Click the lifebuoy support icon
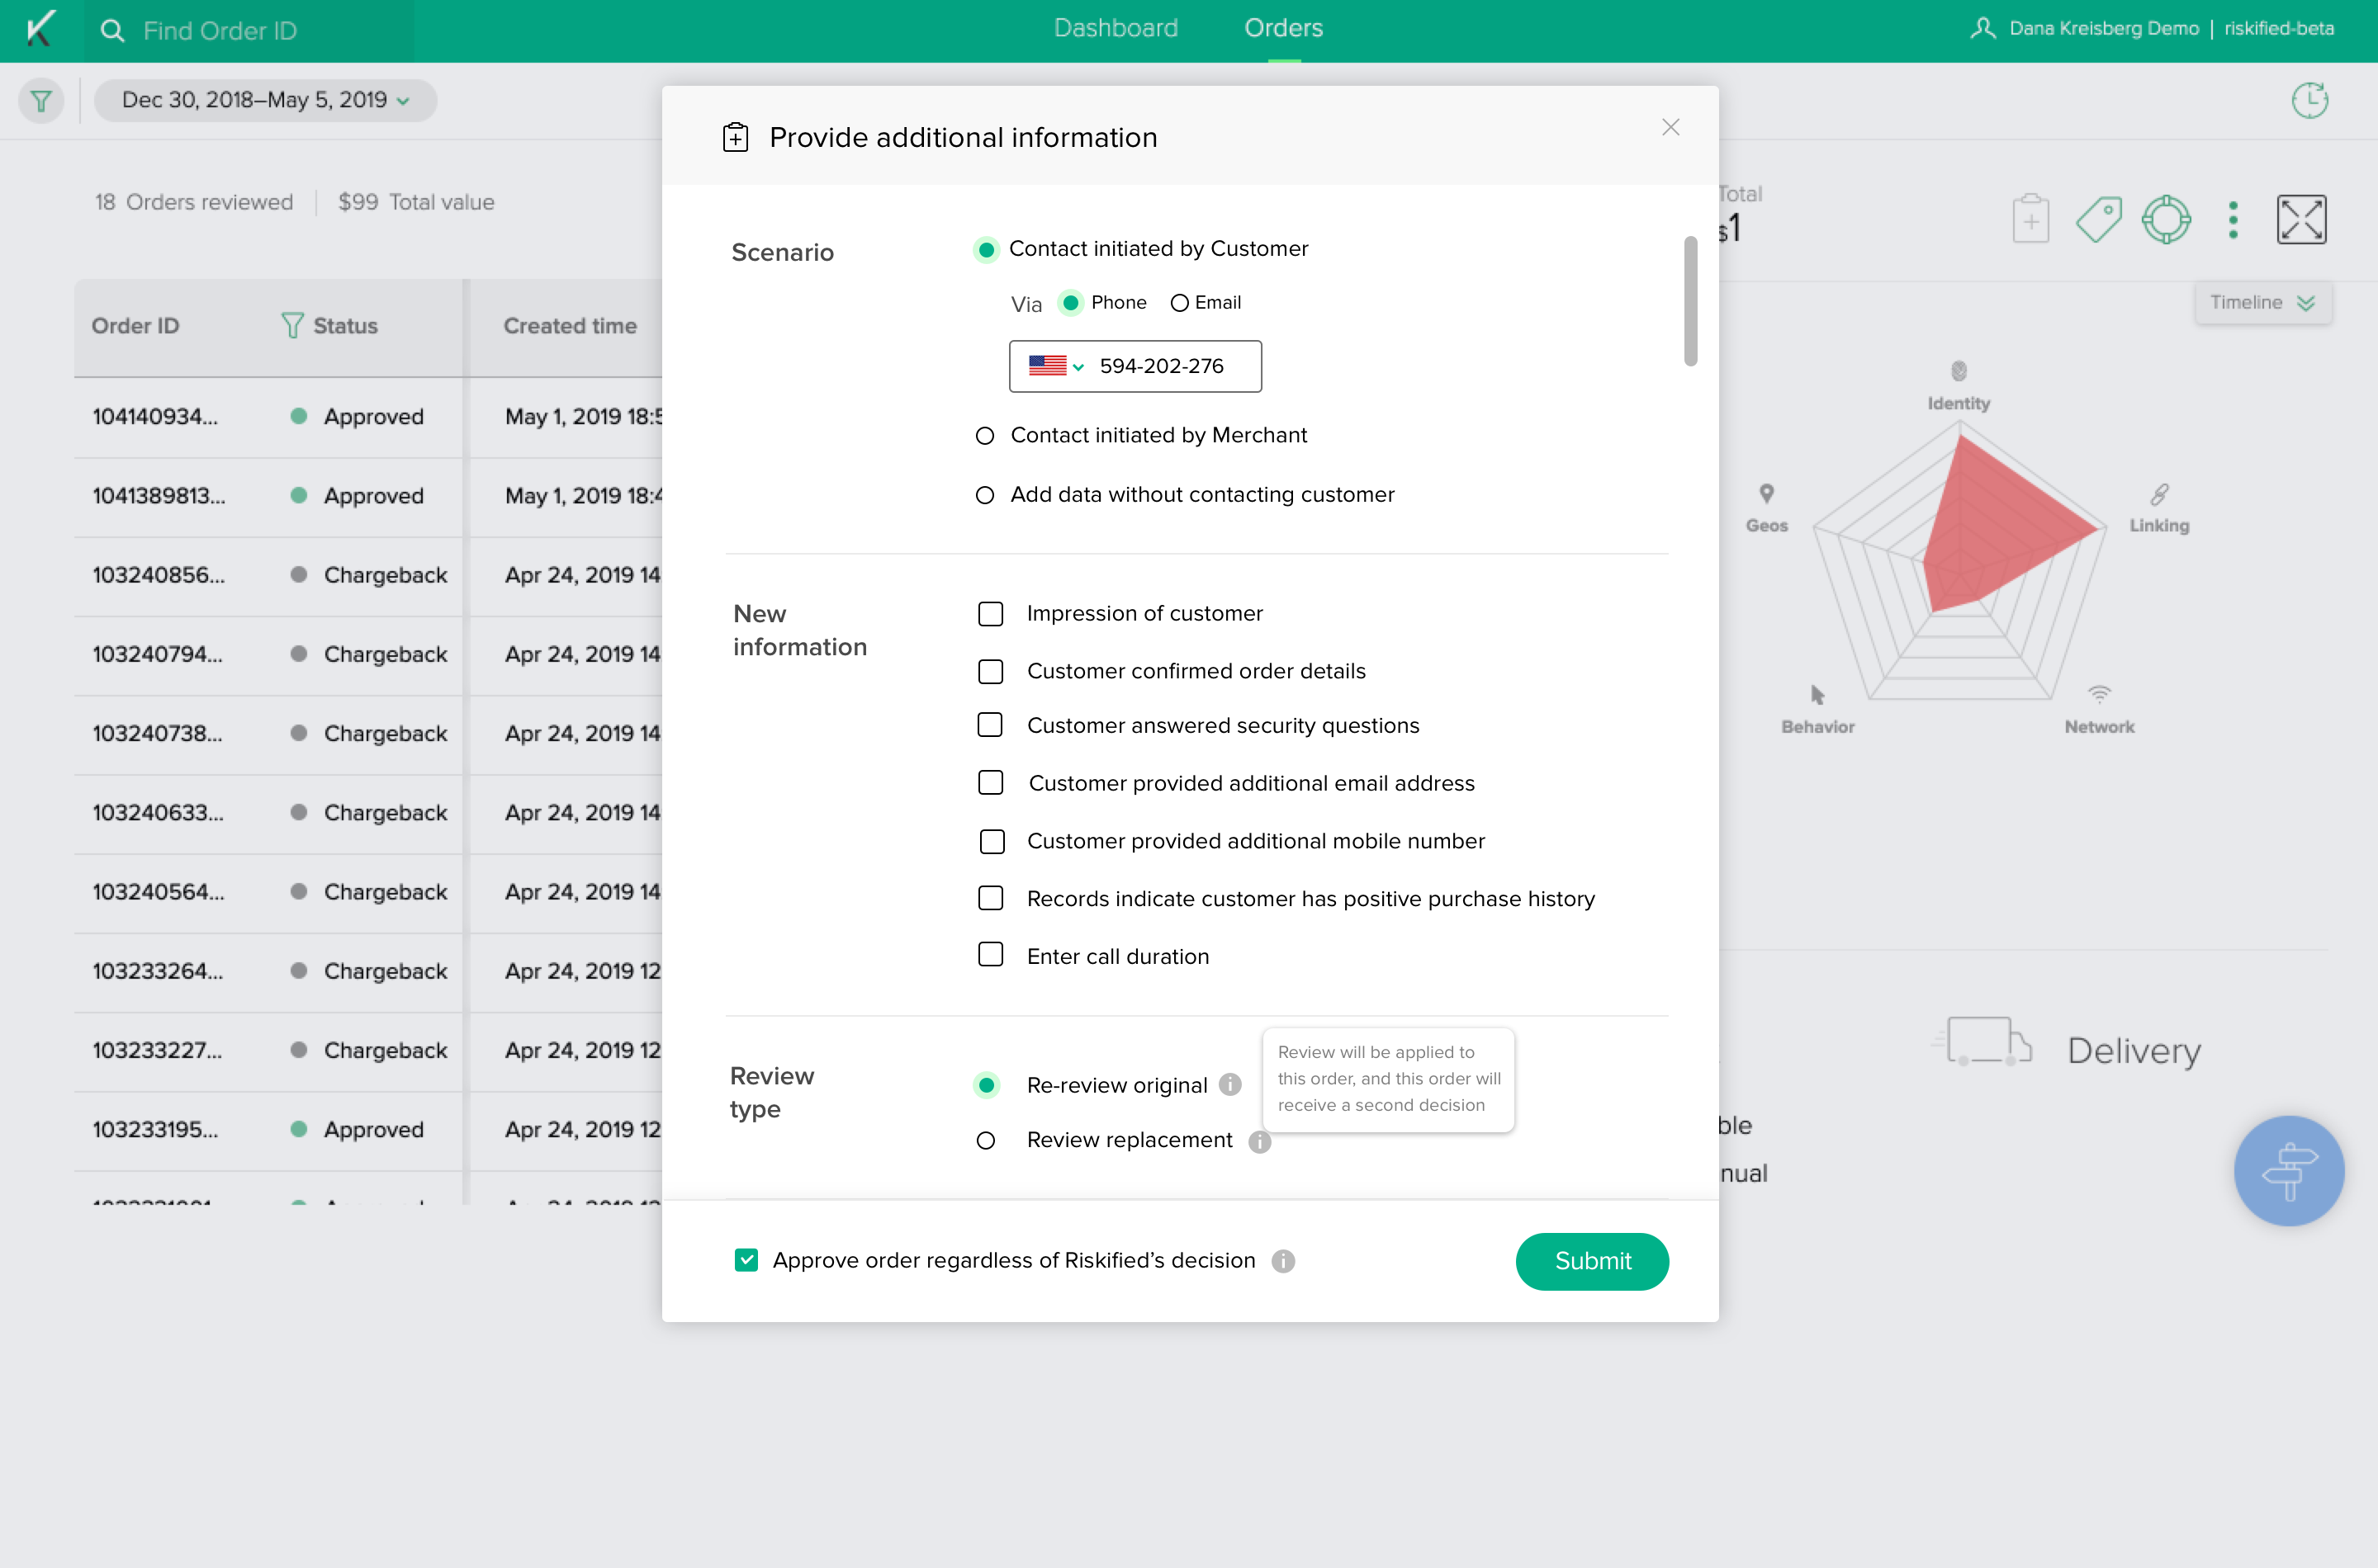Image resolution: width=2378 pixels, height=1568 pixels. [x=2166, y=219]
